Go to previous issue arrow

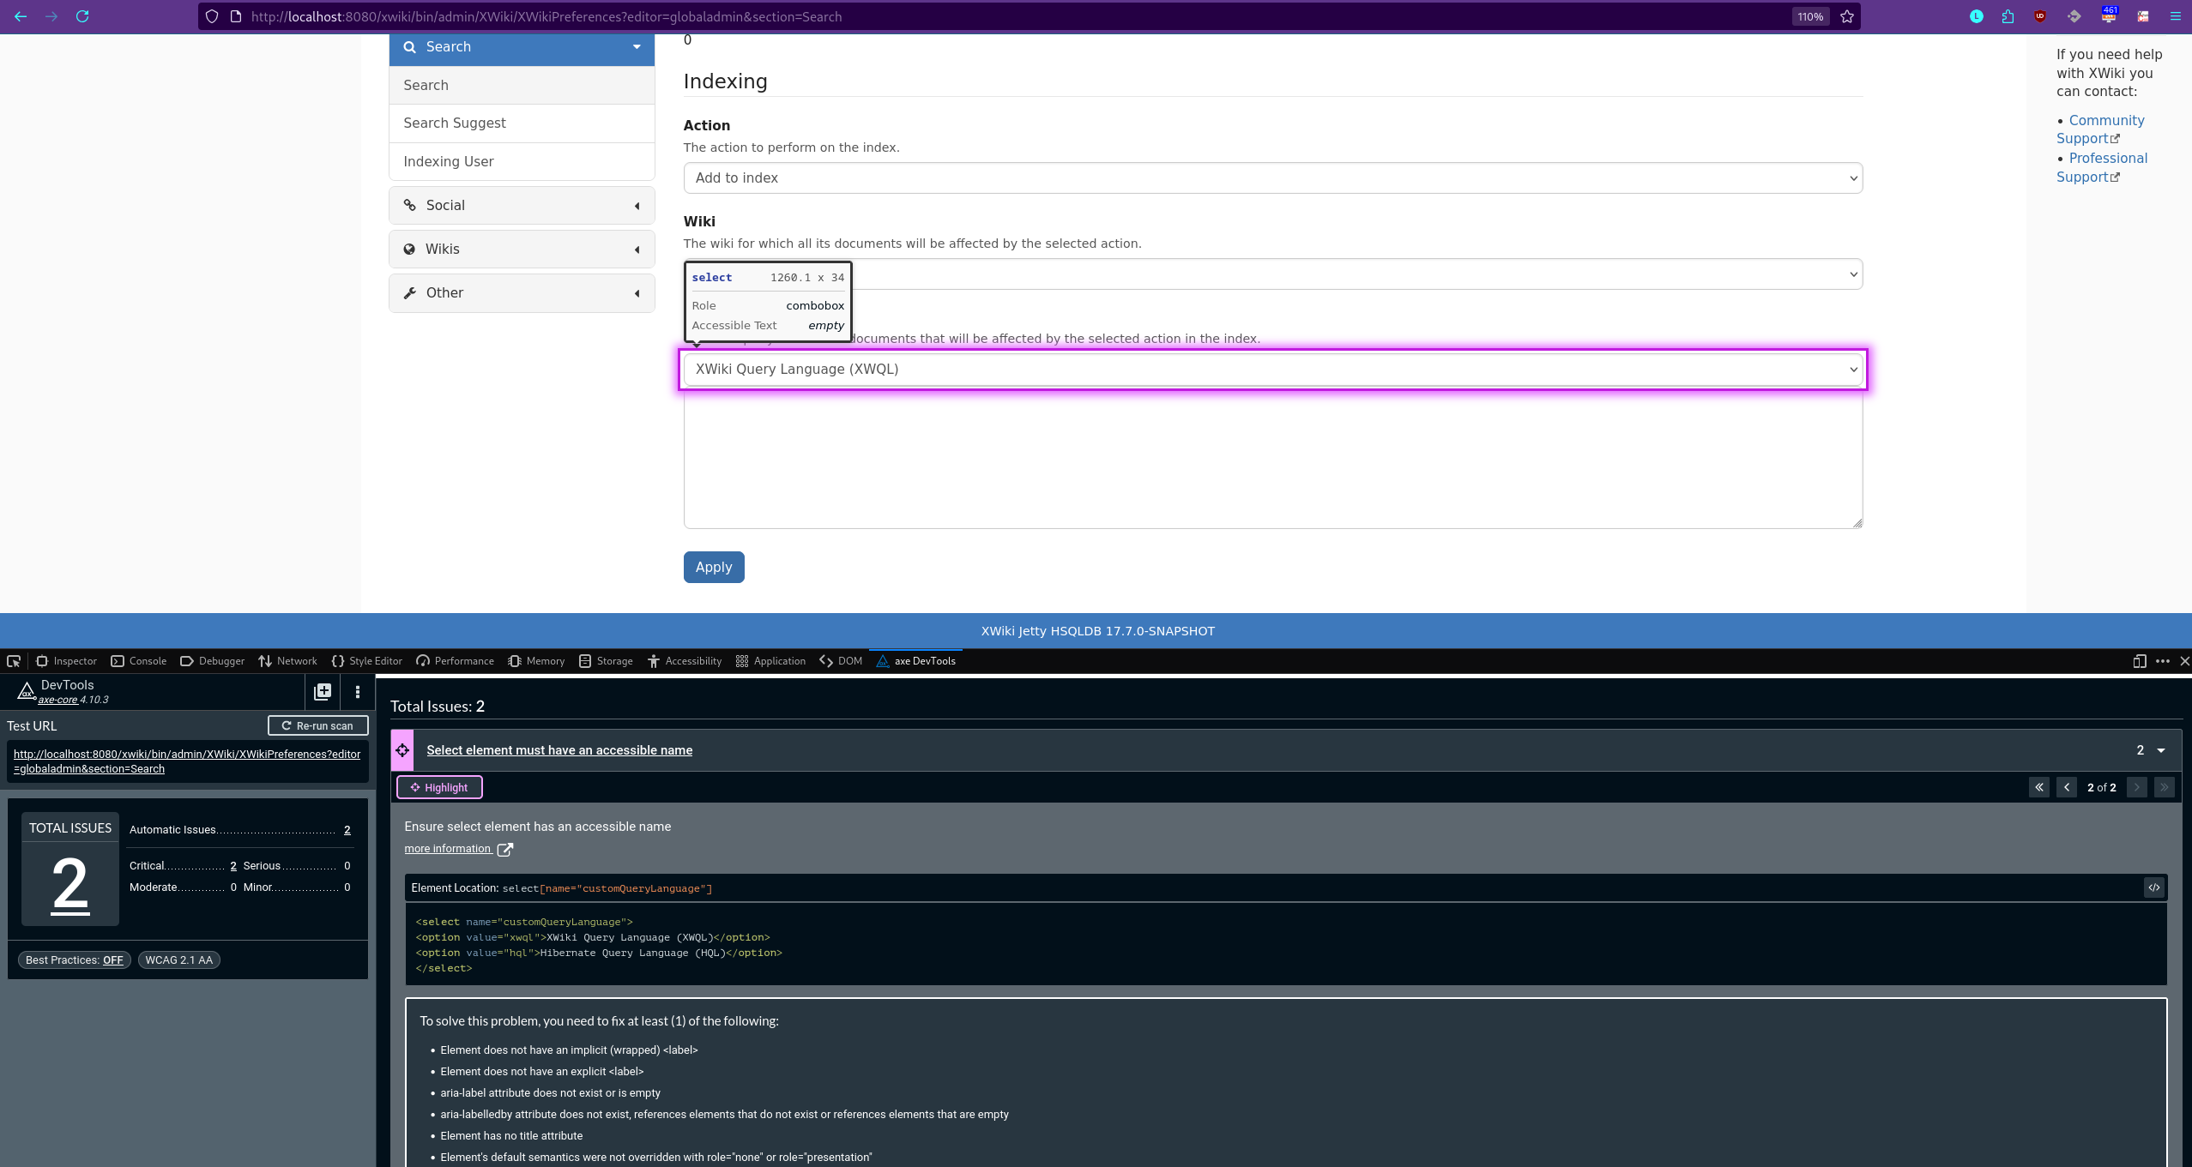coord(2067,787)
